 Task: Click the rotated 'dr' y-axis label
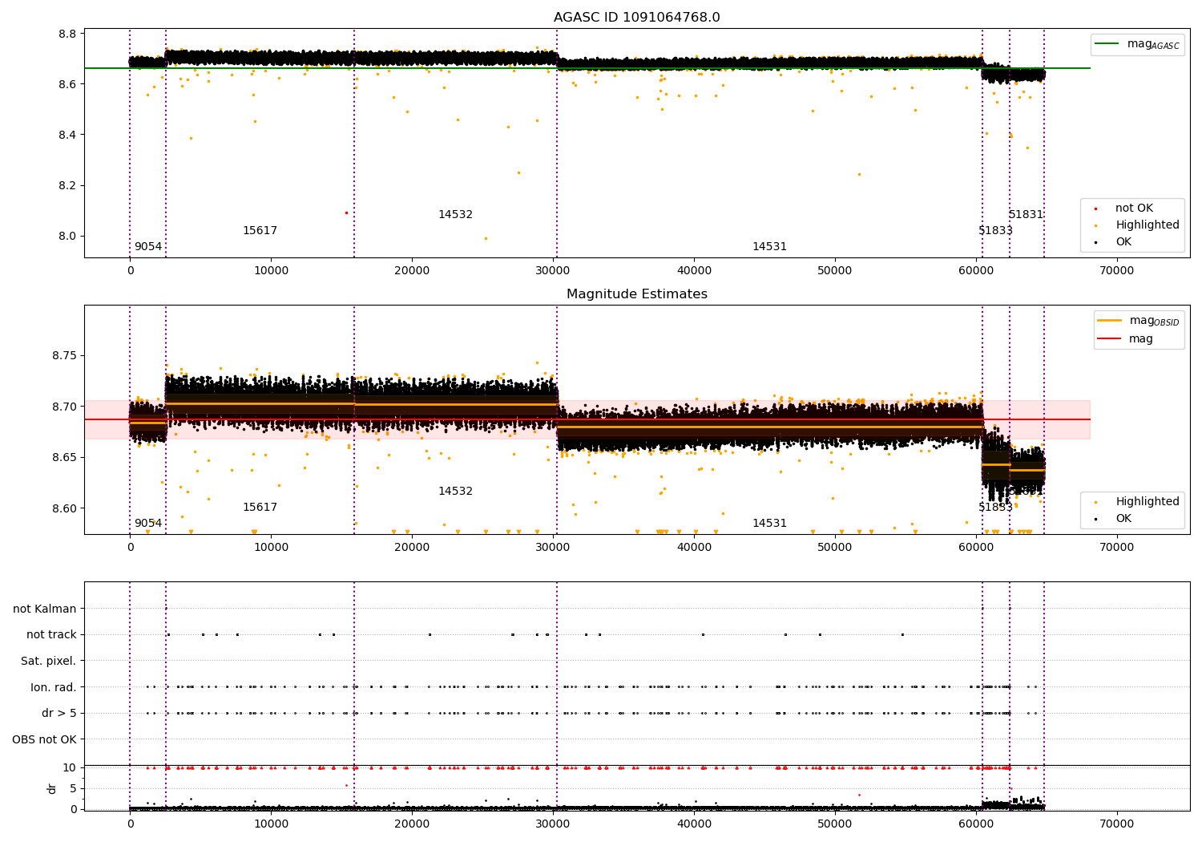point(52,788)
